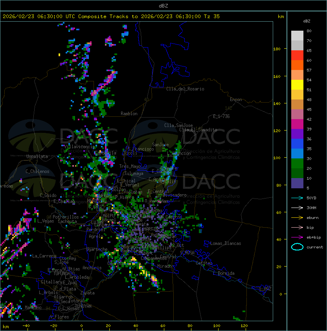Select the magenta swatch in the dBZ scale
327x331 pixels.
click(x=297, y=124)
